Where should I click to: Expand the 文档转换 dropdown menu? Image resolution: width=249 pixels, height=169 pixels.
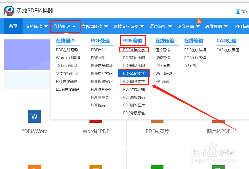click(37, 26)
